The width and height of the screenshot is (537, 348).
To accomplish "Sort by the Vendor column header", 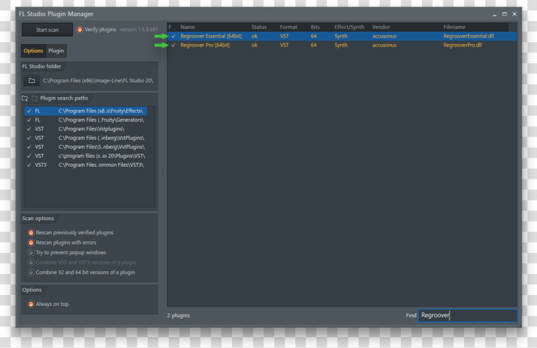I will 381,27.
